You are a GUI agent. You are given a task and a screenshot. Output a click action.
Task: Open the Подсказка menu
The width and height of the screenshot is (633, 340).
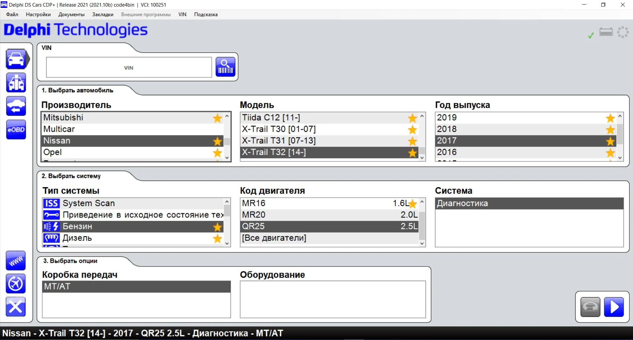click(206, 14)
